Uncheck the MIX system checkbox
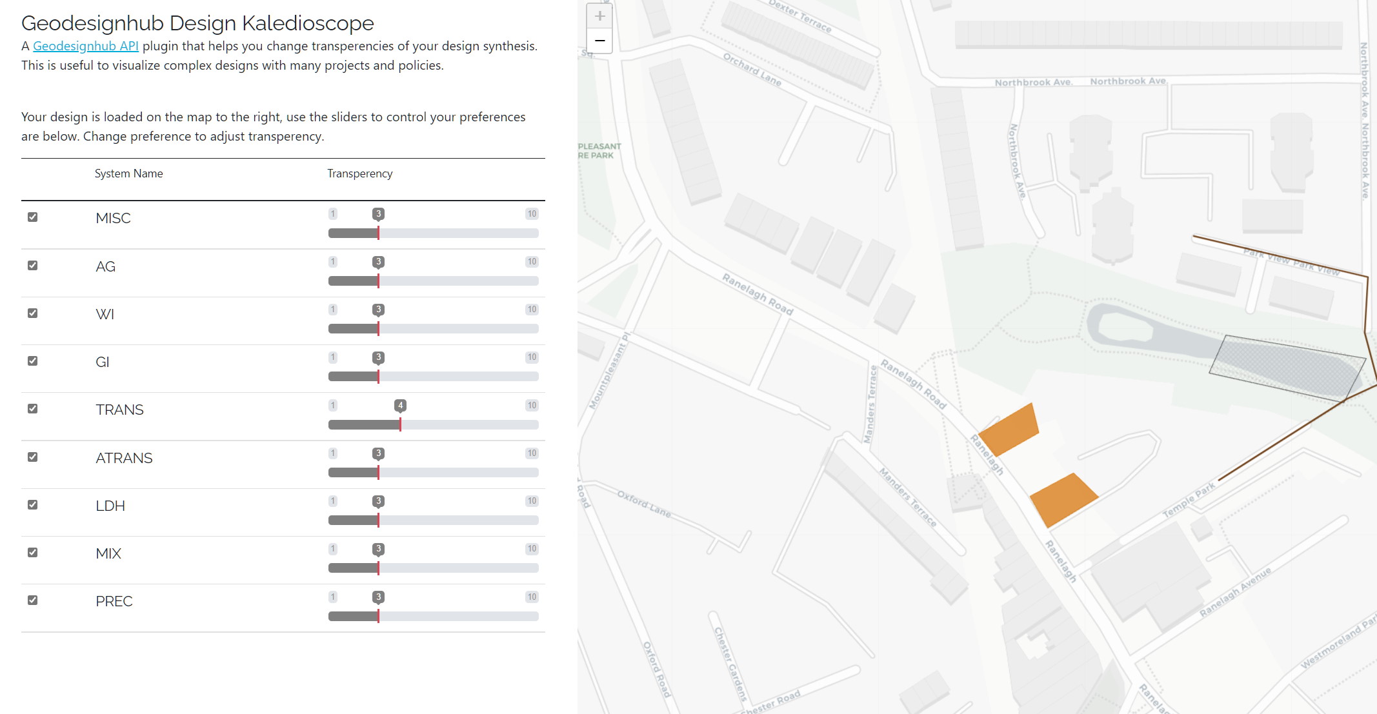 tap(33, 553)
